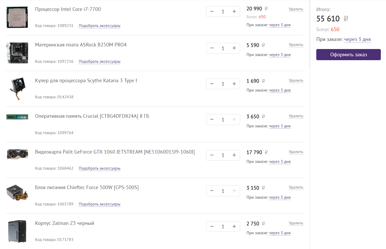Remove the Intel Core i7-7700 via Удалить
This screenshot has width=386, height=249.
(x=296, y=9)
